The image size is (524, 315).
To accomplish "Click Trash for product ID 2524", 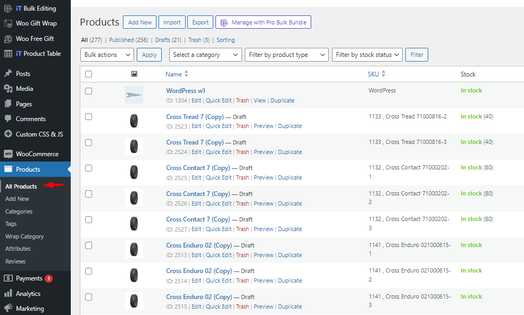I will point(243,152).
